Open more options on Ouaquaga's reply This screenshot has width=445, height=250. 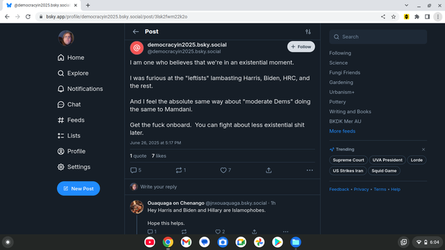[286, 231]
